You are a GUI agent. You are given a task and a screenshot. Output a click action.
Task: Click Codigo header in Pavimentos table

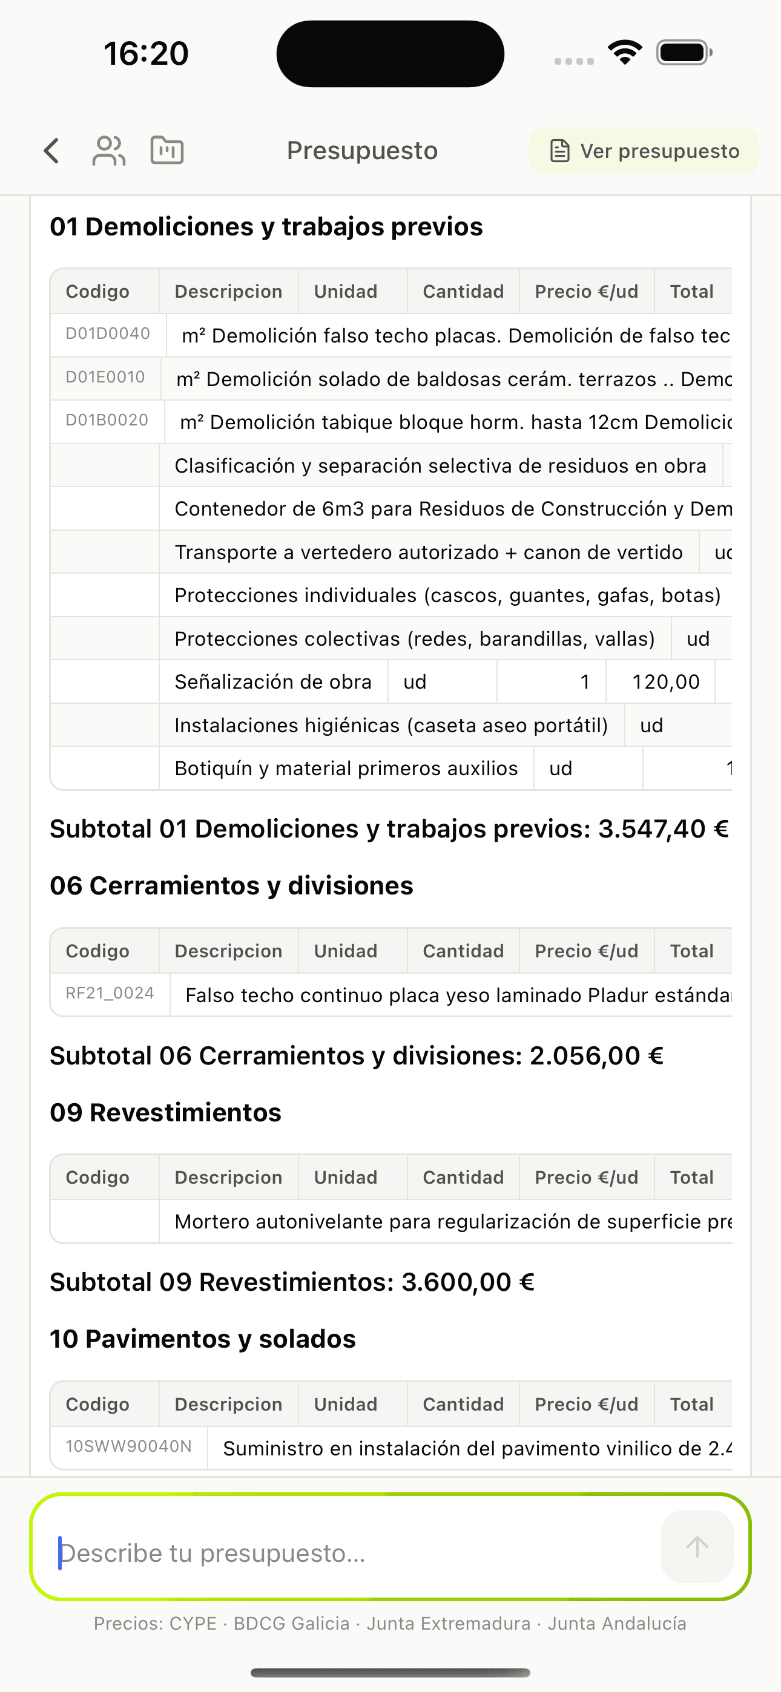(105, 1404)
